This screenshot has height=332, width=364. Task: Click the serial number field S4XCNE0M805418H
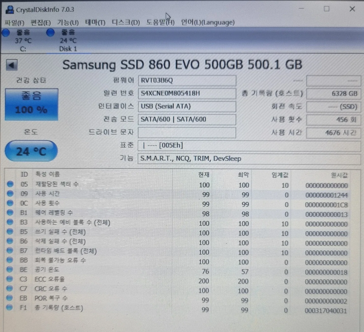(187, 93)
